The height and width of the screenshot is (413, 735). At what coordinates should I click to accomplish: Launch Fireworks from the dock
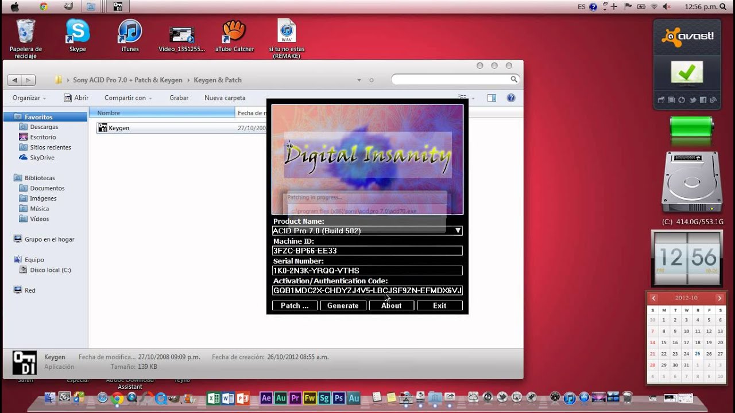coord(310,398)
